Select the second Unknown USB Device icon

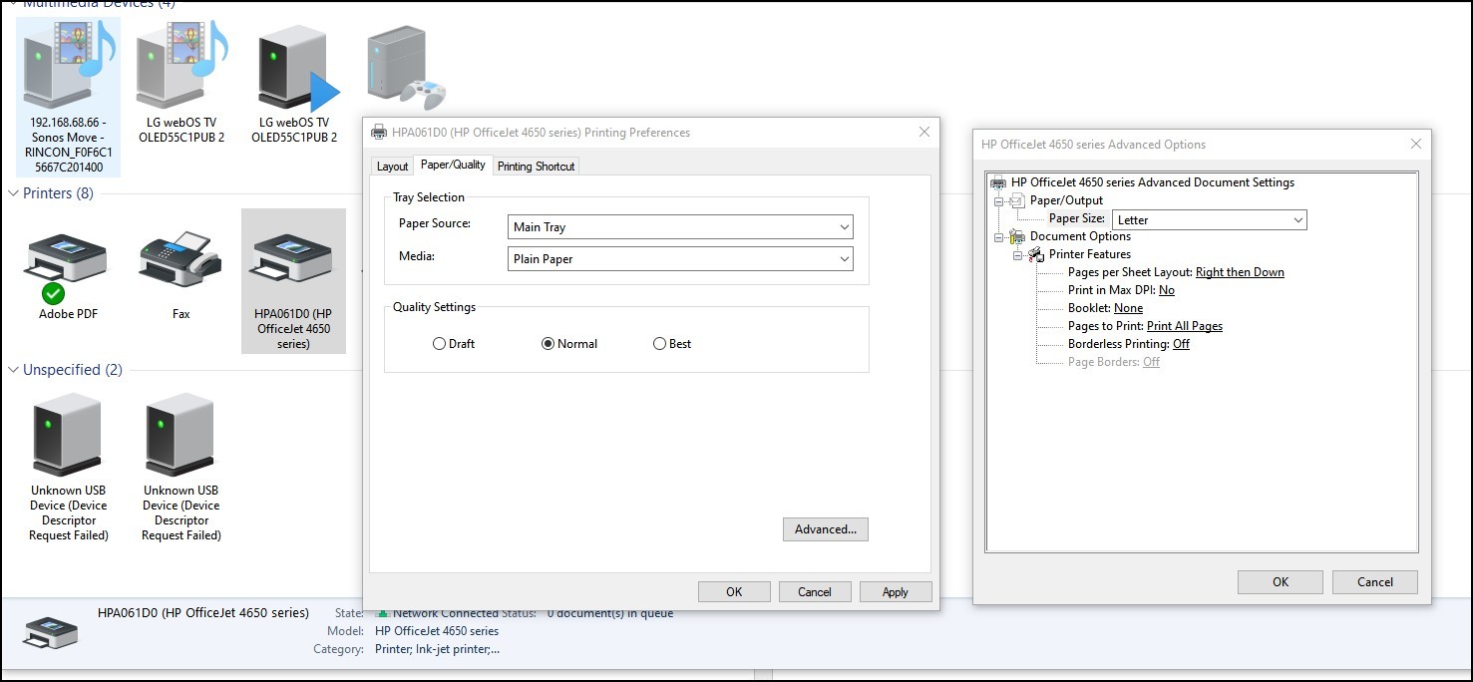tap(180, 434)
